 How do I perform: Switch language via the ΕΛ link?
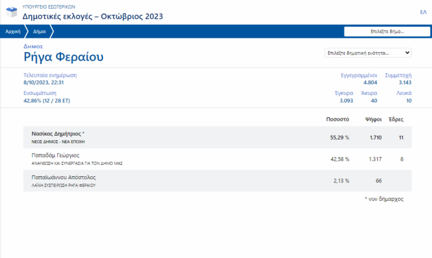(423, 12)
